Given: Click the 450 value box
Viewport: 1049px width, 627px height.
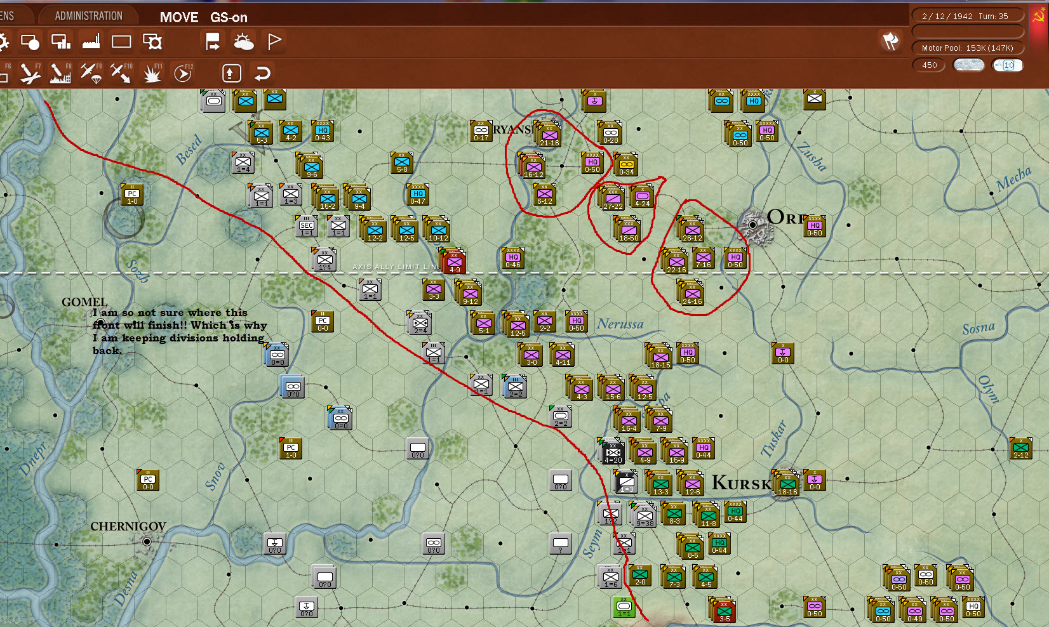Looking at the screenshot, I should click(929, 65).
